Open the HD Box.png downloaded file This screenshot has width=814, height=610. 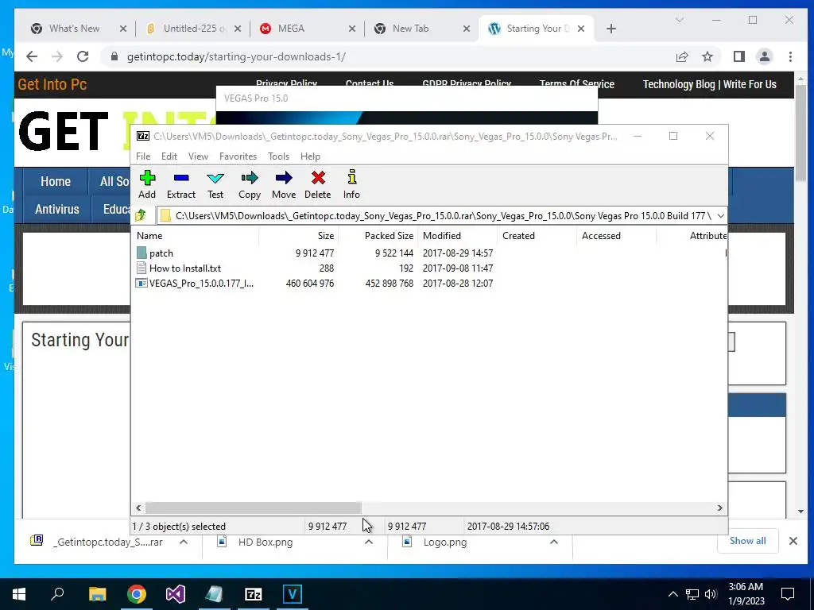click(266, 542)
